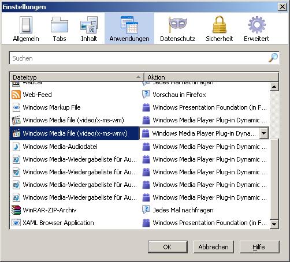
Task: Open the Tabs settings pane
Action: click(x=60, y=29)
